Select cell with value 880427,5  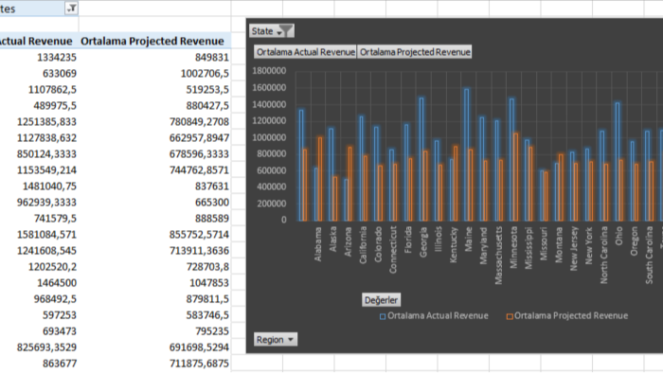154,105
